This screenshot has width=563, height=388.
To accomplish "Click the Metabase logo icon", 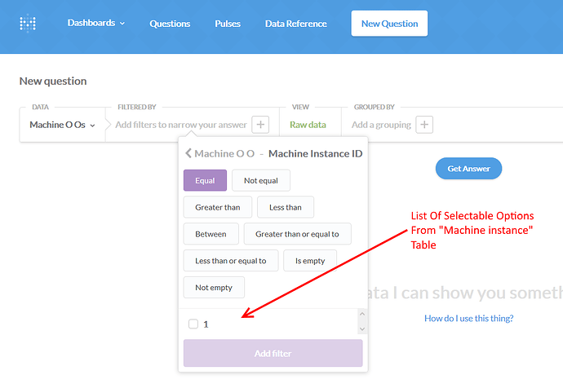I will coord(28,24).
